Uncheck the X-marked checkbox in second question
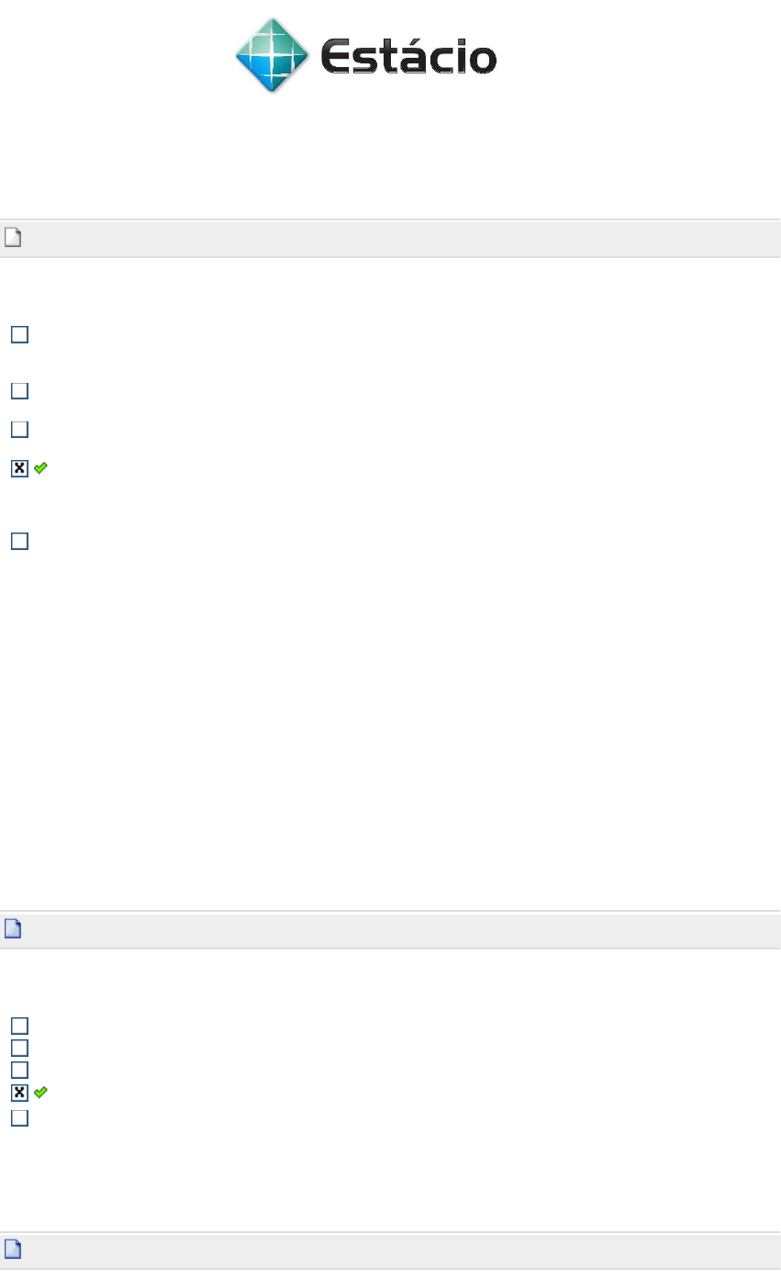Screen dimensions: 781x1279 [19, 1093]
